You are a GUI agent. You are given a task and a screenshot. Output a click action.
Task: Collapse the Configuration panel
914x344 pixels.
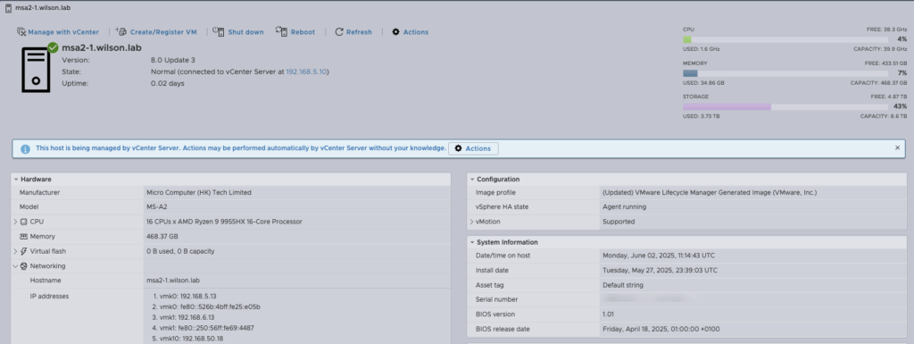coord(472,180)
